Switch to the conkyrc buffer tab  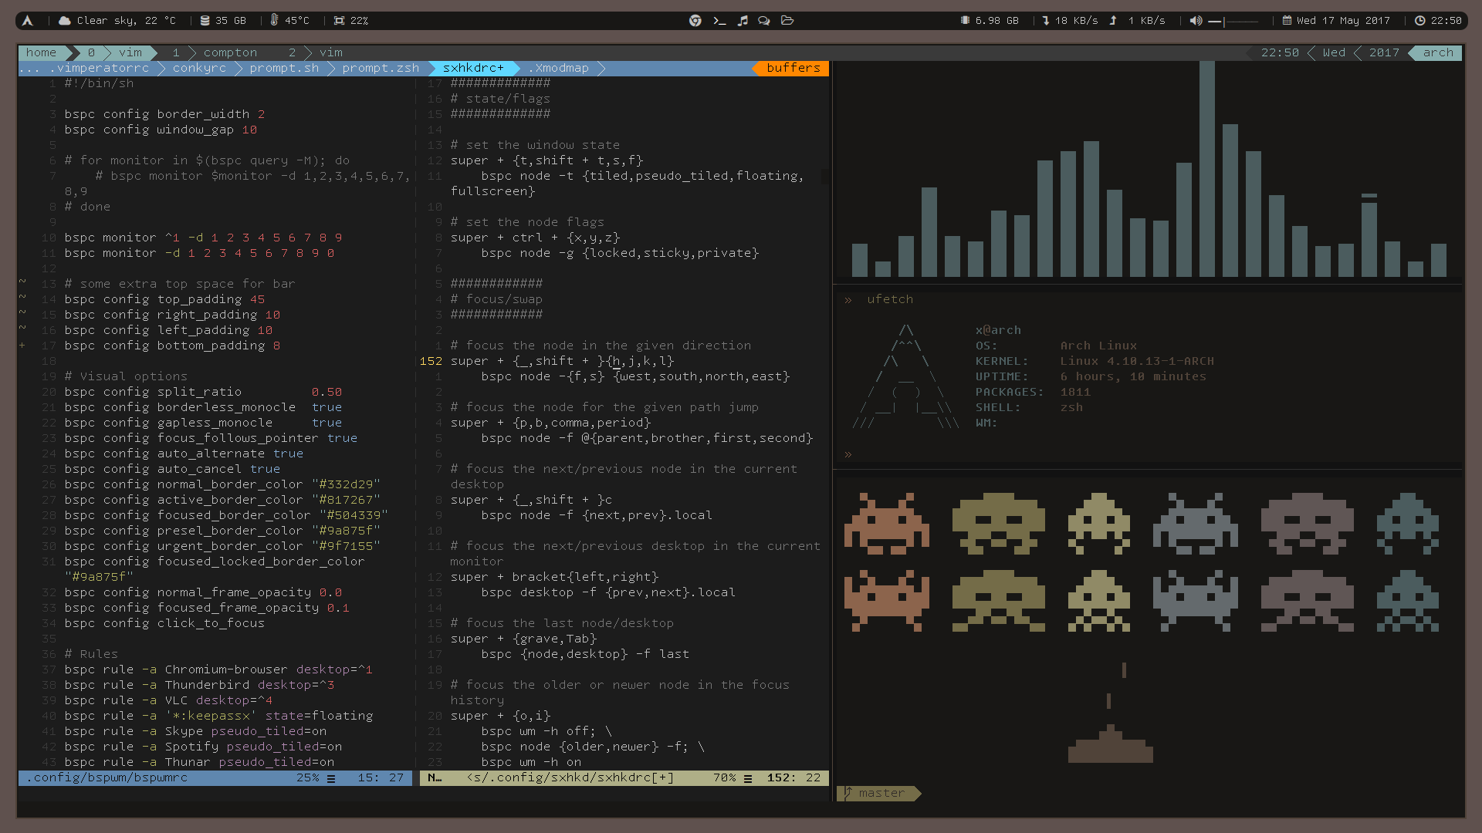pyautogui.click(x=199, y=68)
